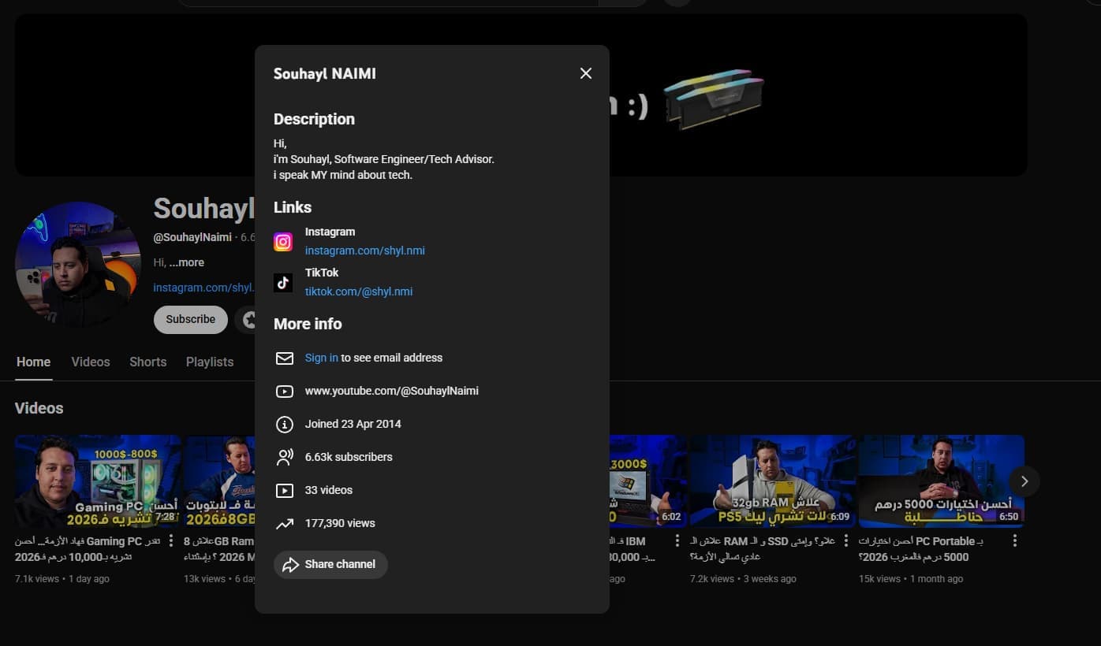Click the YouTube icon next to the channel URL
The height and width of the screenshot is (646, 1101).
pos(284,391)
